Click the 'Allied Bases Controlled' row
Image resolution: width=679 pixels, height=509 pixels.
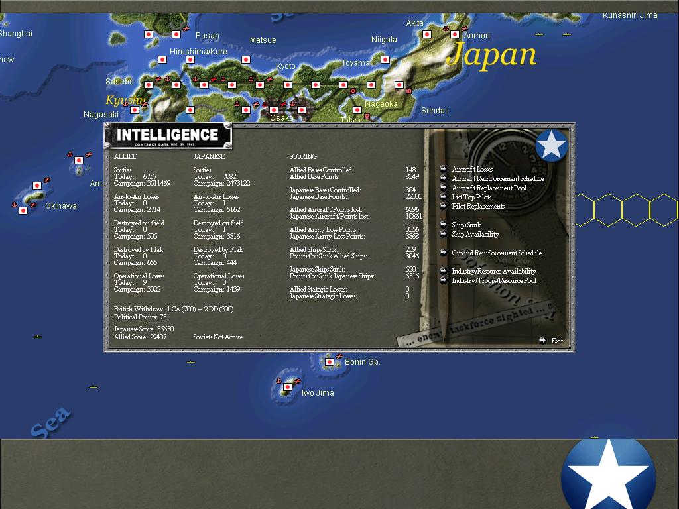click(353, 170)
